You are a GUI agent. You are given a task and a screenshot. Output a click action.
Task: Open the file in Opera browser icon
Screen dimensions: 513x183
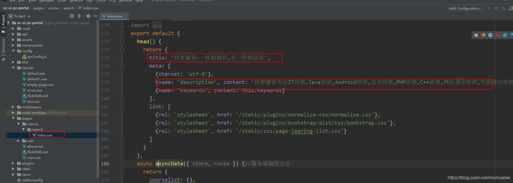point(498,35)
